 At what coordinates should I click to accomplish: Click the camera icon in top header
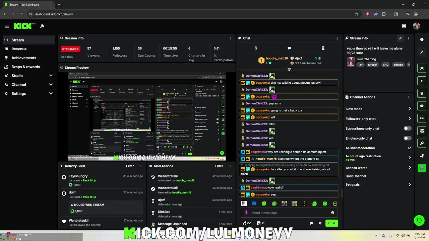(404, 26)
